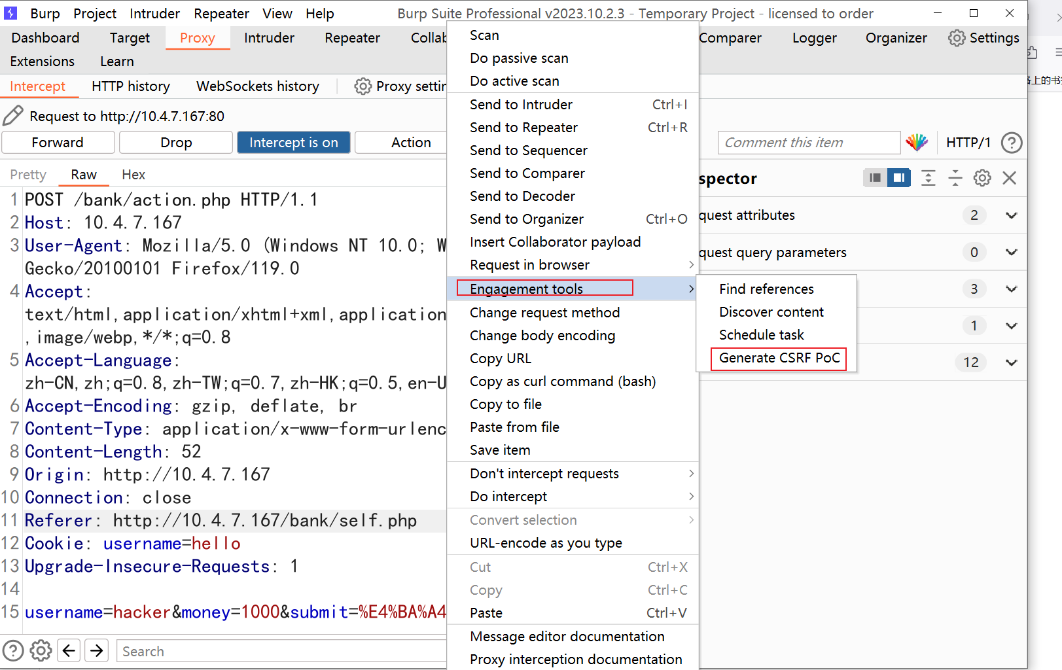Open the Comparer tab

tap(730, 38)
